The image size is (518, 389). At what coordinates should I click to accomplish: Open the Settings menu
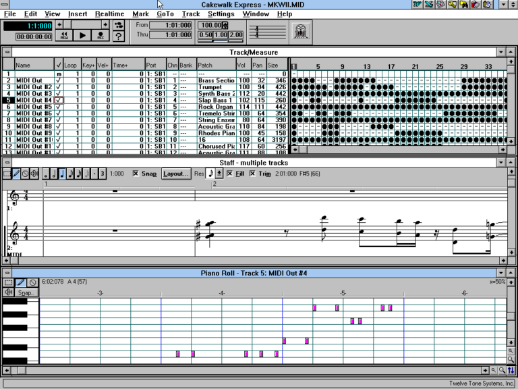(221, 14)
